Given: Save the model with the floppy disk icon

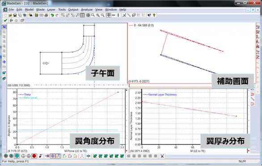Looking at the screenshot, I should tap(15, 15).
